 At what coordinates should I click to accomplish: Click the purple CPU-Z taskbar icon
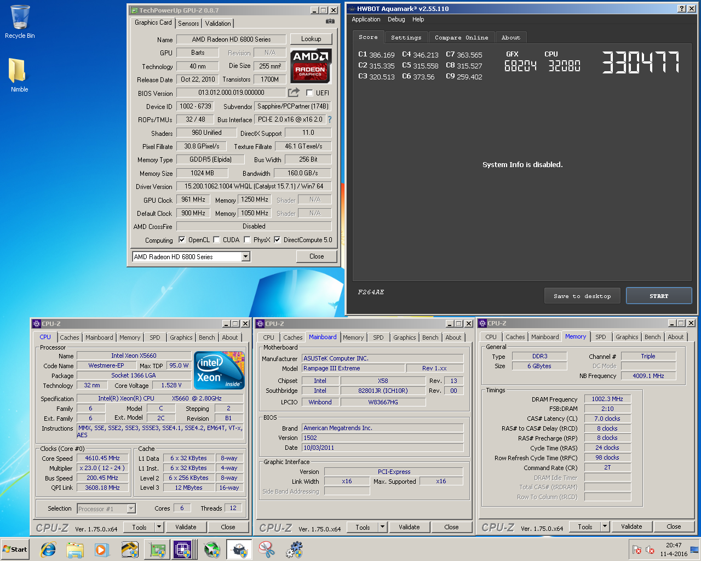tap(182, 549)
